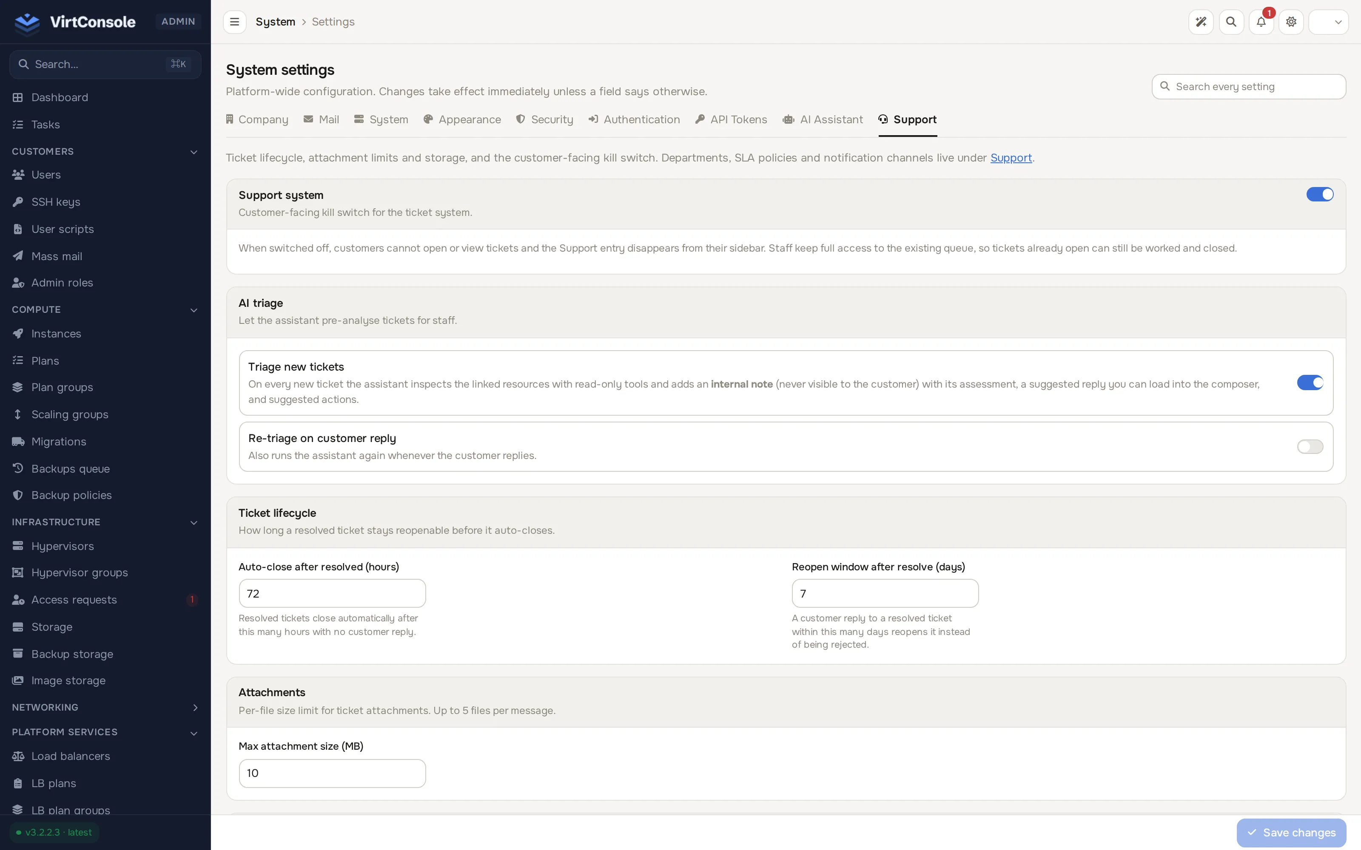Focus the Search every setting field

coord(1249,87)
